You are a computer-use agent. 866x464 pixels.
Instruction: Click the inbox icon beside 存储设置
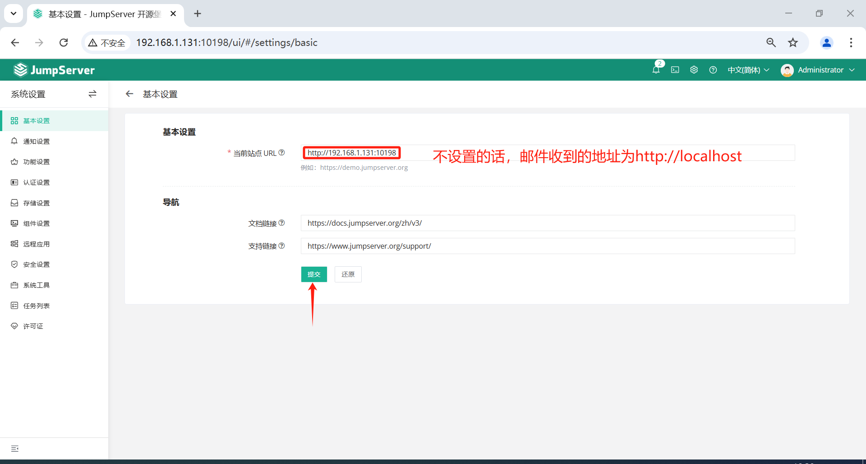point(14,203)
